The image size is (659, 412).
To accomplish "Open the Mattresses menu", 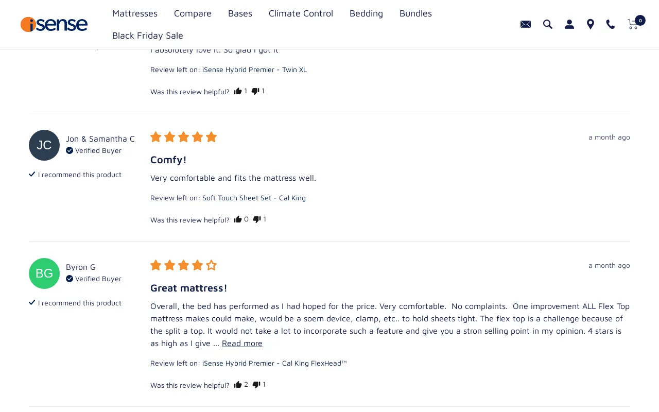I will coord(135,13).
